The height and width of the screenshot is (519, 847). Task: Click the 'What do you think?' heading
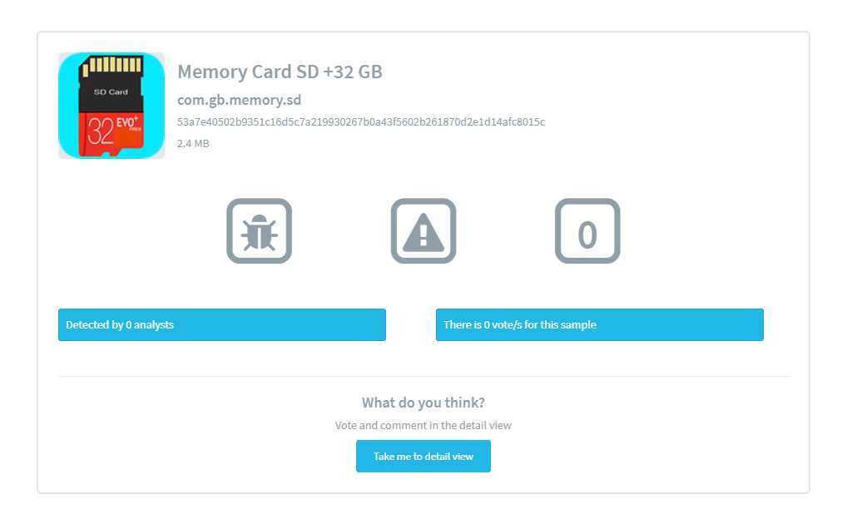click(423, 403)
